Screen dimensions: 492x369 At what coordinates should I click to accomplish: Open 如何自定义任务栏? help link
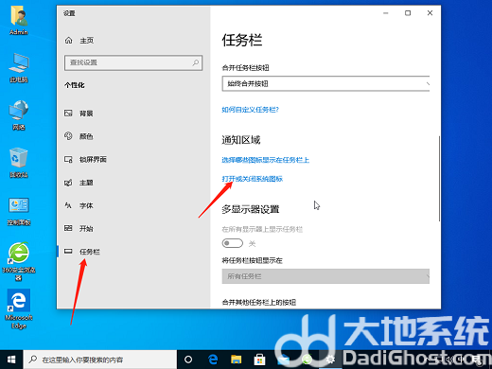pyautogui.click(x=251, y=110)
